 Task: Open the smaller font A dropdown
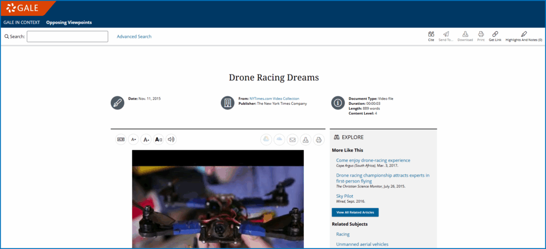point(146,139)
